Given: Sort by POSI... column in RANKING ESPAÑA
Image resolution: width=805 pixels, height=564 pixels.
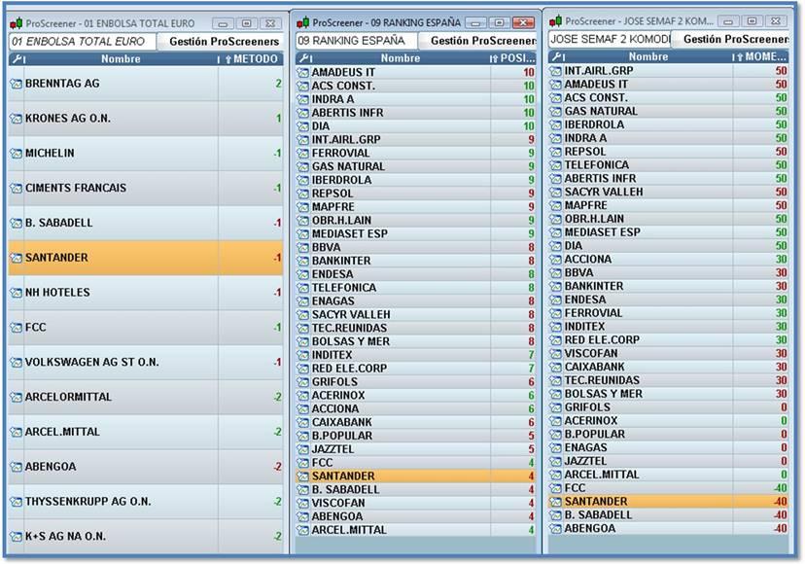Looking at the screenshot, I should (513, 58).
